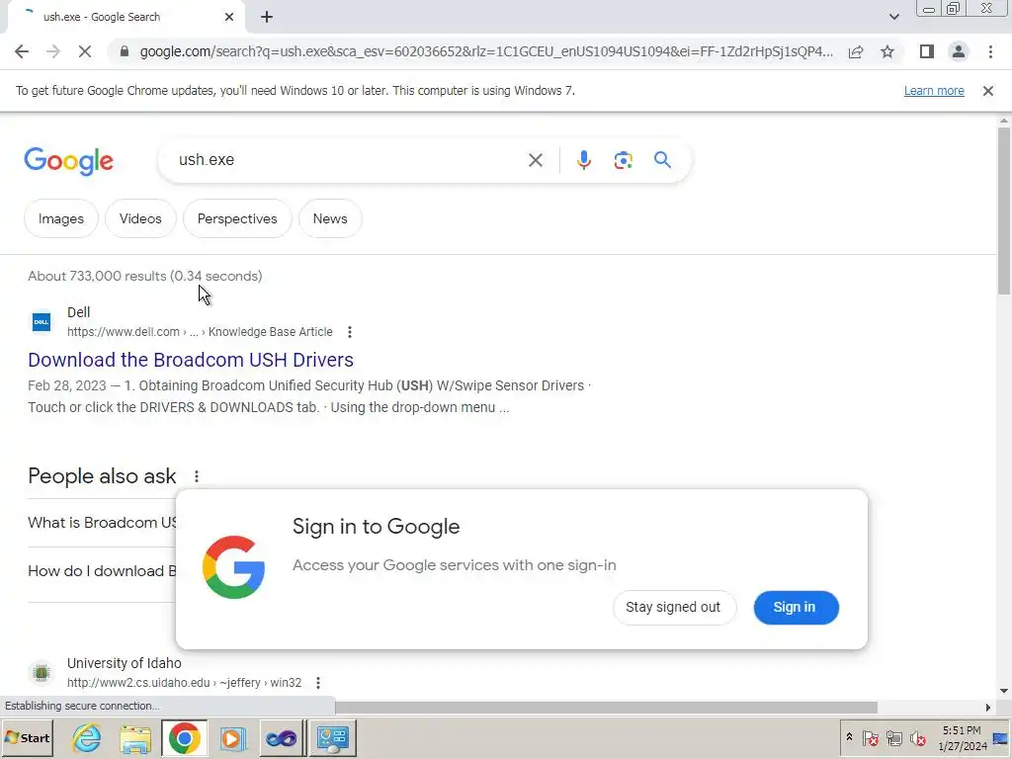Open the tab search dropdown arrow
1012x759 pixels.
(x=893, y=17)
